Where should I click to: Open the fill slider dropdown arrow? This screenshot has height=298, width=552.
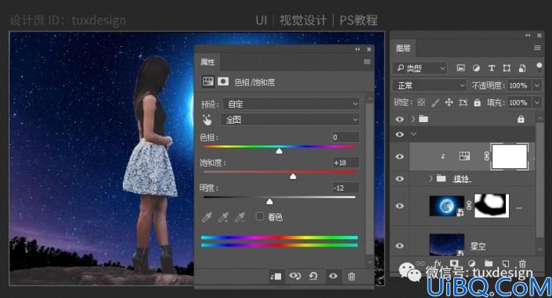coord(536,102)
